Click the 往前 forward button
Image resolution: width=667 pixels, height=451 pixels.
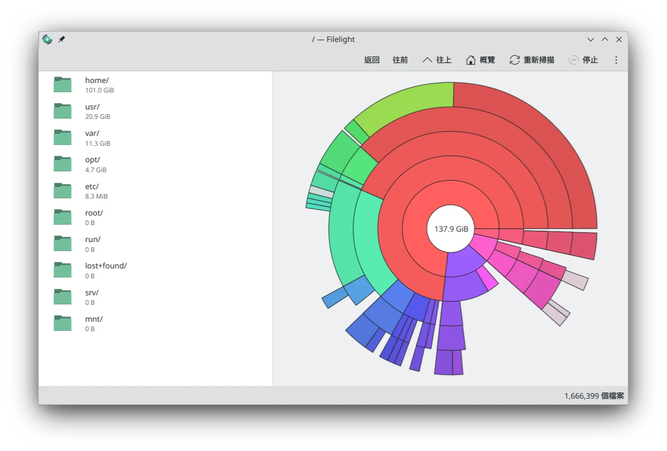[x=400, y=60]
